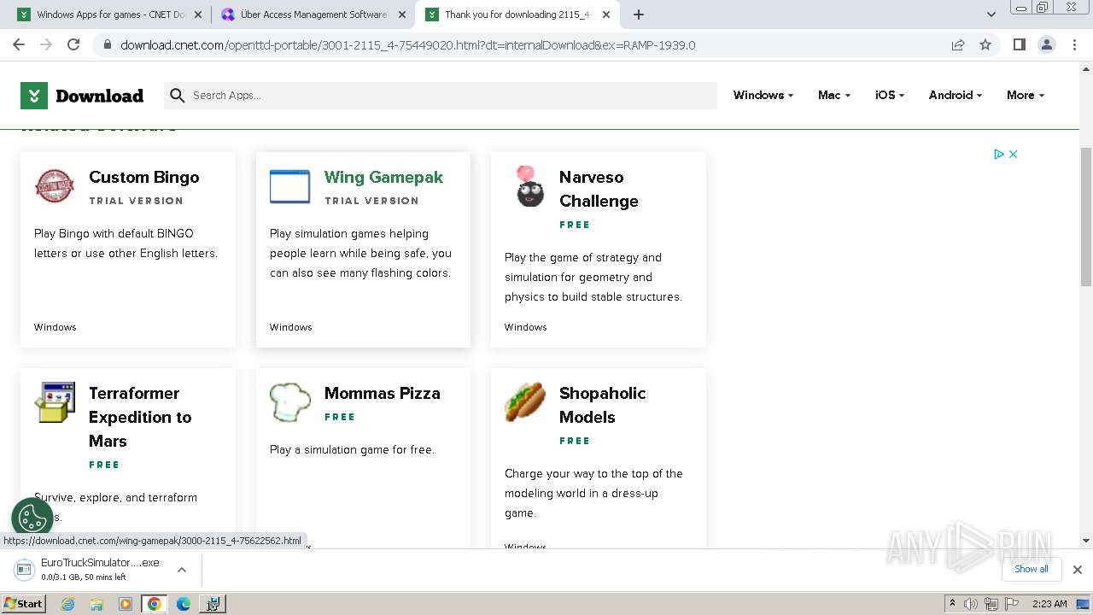Expand the Windows platform dropdown
1093x615 pixels.
[x=763, y=96]
